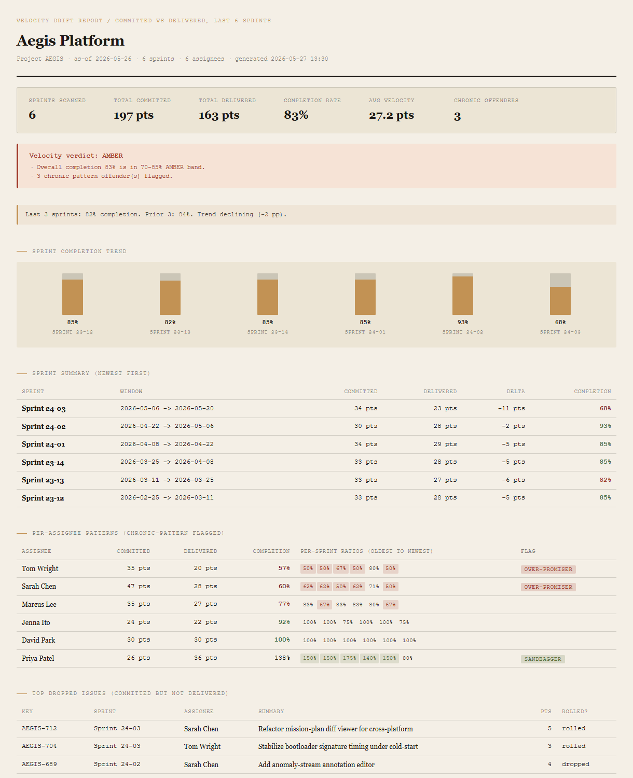The width and height of the screenshot is (633, 778).
Task: Click the Sprint 24-03 completion bar
Action: coord(560,294)
